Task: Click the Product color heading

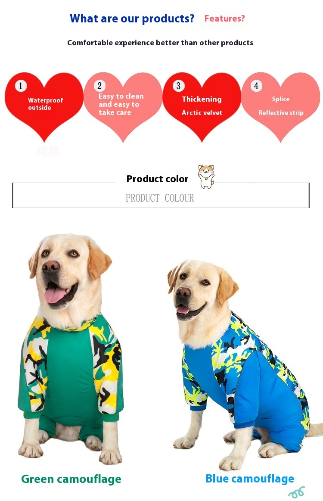Action: coord(157,179)
